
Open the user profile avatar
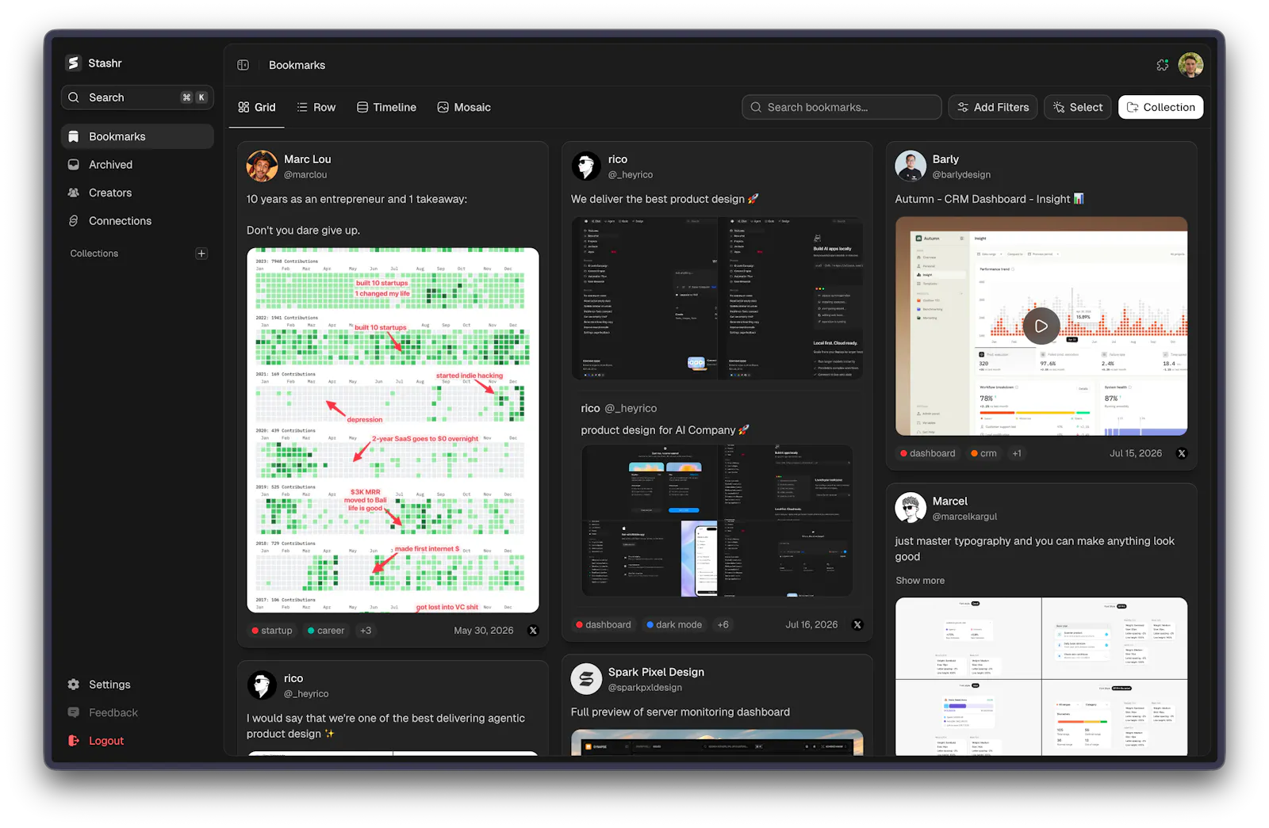(x=1190, y=65)
